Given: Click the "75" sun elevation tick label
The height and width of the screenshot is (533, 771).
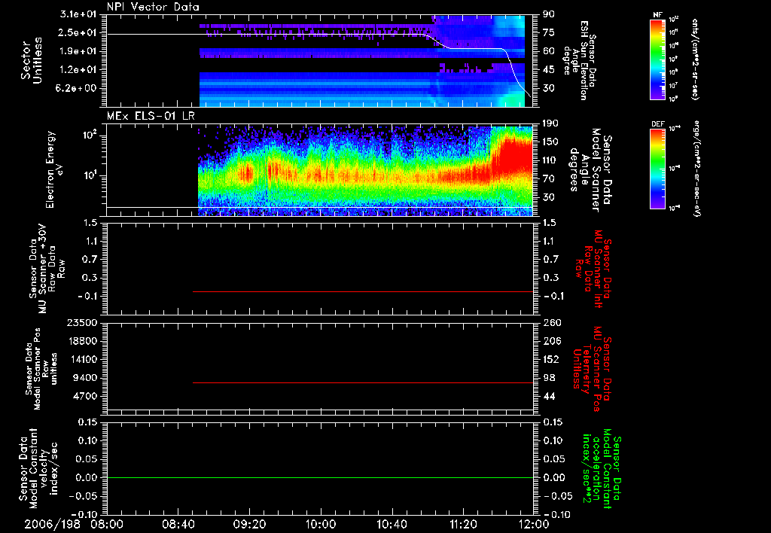Looking at the screenshot, I should click(549, 32).
